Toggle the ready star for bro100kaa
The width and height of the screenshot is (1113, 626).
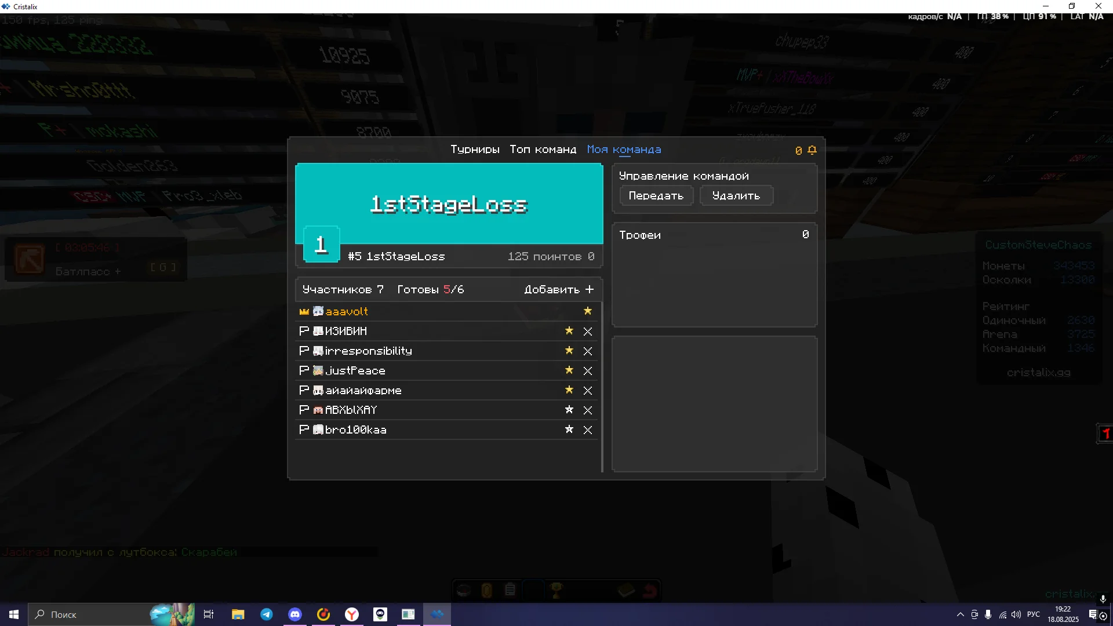pyautogui.click(x=569, y=430)
